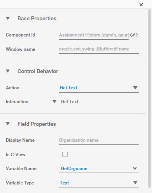Click the Window name text field
This screenshot has height=193, width=152.
pos(99,49)
